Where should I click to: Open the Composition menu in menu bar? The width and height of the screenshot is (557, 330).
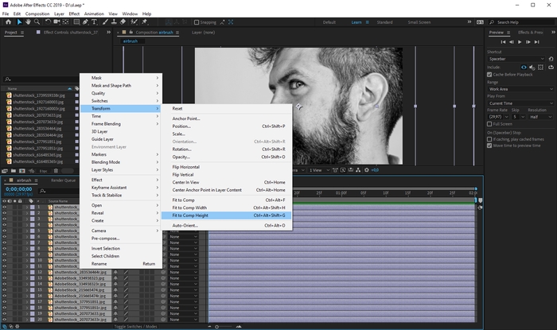click(37, 14)
